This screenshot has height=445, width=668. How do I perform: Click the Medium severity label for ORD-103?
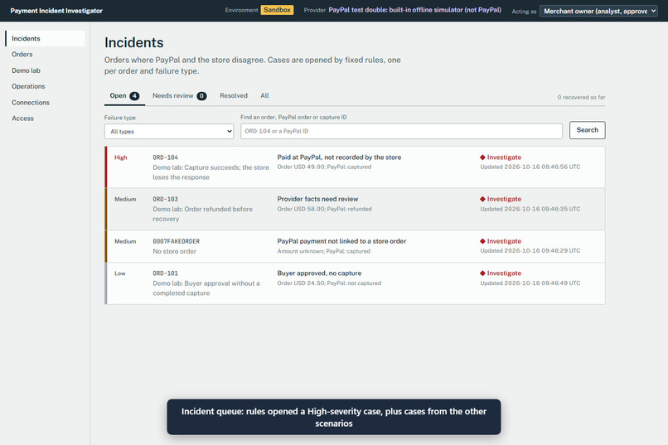(125, 199)
